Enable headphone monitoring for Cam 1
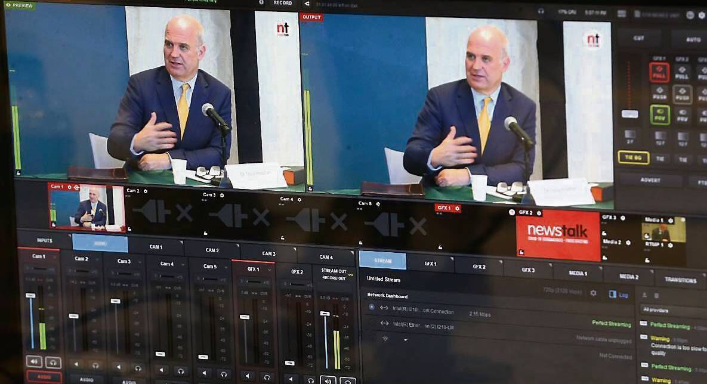This screenshot has width=707, height=384. (54, 362)
